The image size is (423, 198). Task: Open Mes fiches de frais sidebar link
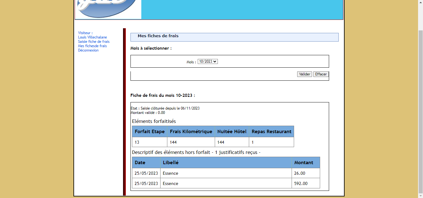pyautogui.click(x=92, y=46)
